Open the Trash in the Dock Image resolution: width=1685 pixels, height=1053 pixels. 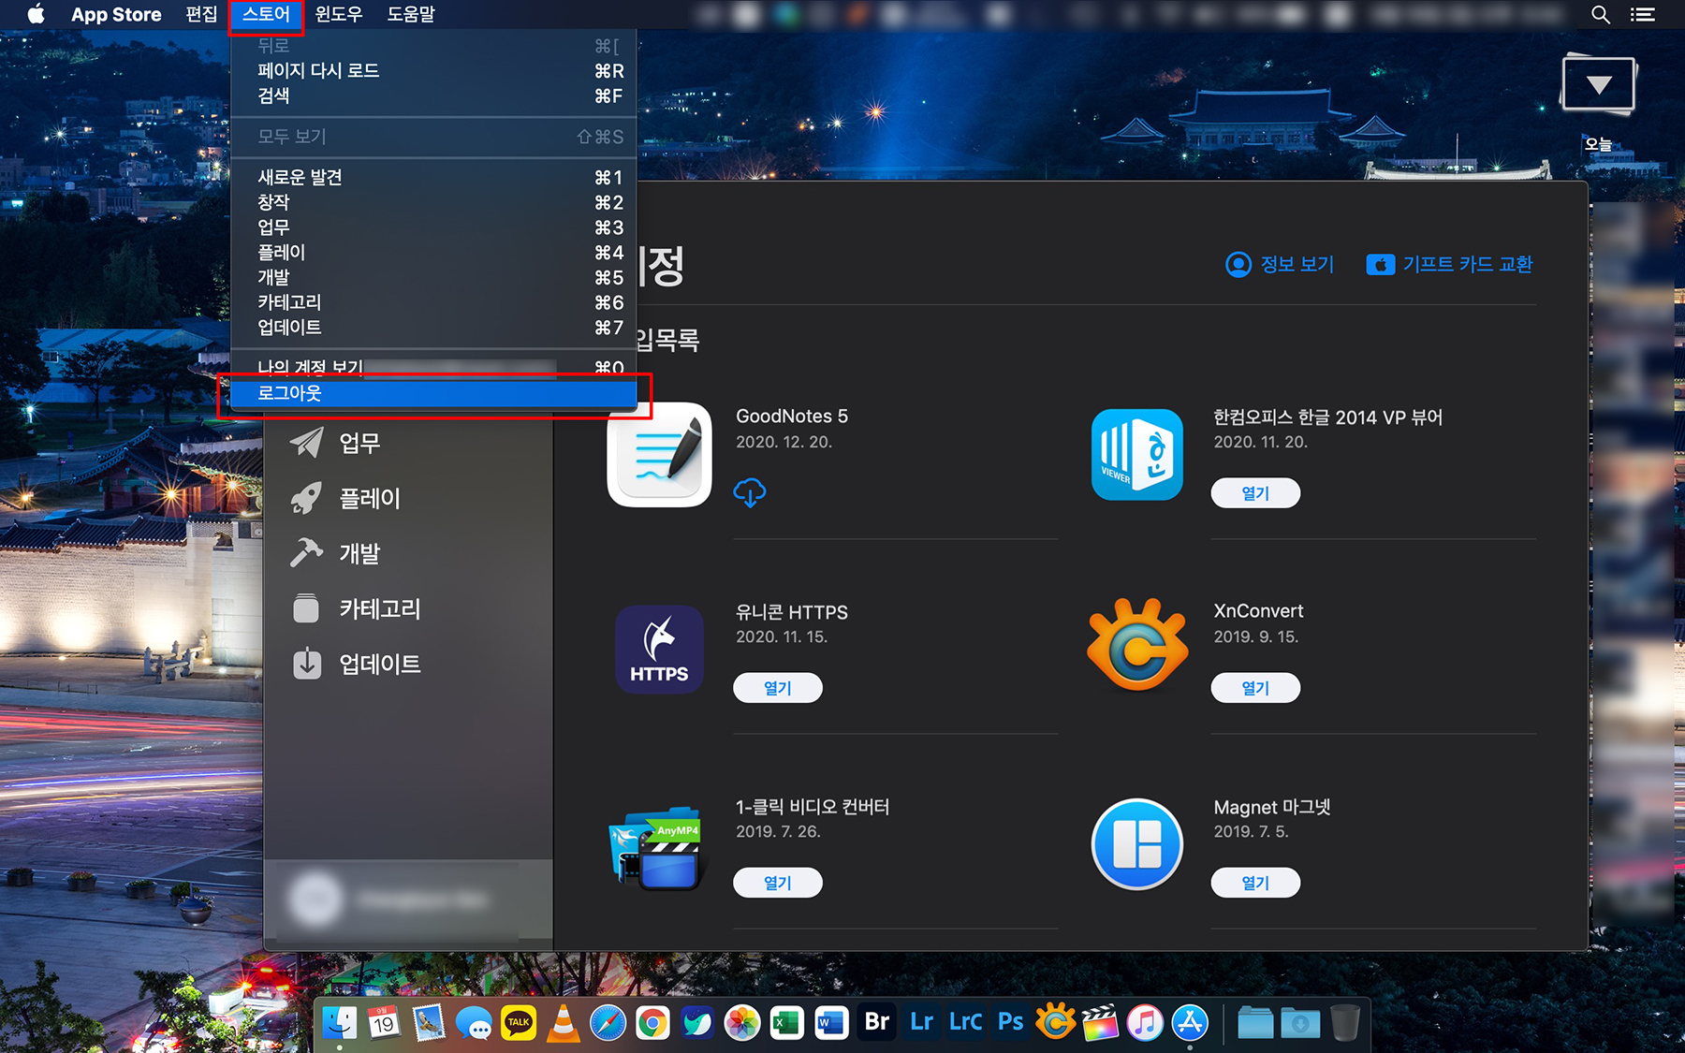[x=1344, y=1022]
